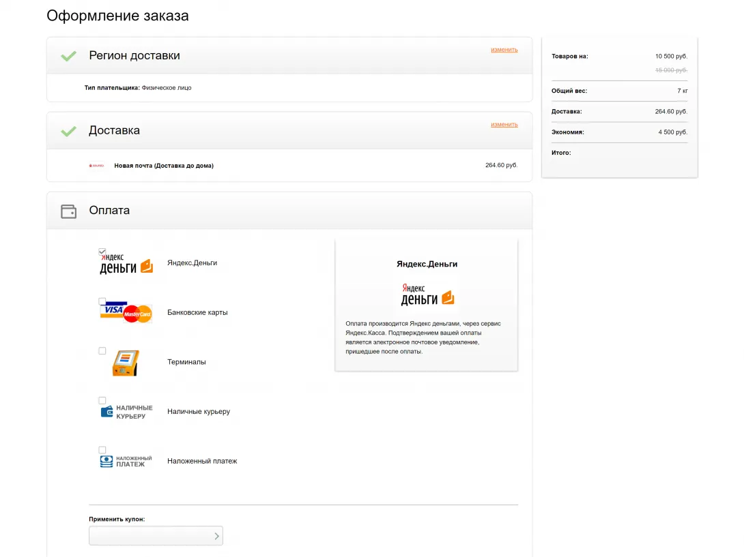Click the Яндекс.Деньги heading in description panel
744x557 pixels.
(x=427, y=265)
